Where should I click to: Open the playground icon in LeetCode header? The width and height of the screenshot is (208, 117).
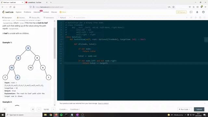191,12
